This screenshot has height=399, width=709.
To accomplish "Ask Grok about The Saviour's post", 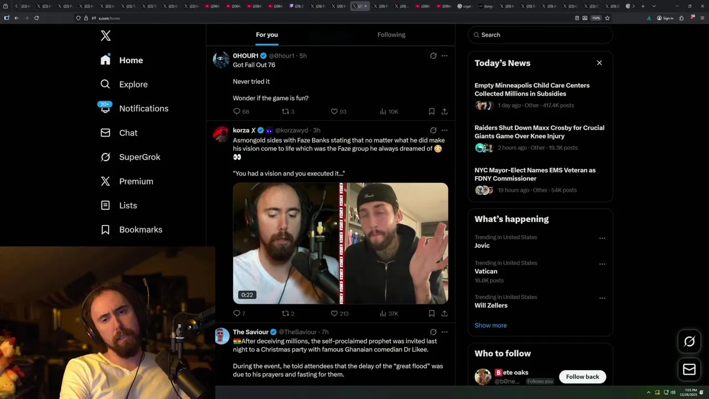I will point(433,332).
